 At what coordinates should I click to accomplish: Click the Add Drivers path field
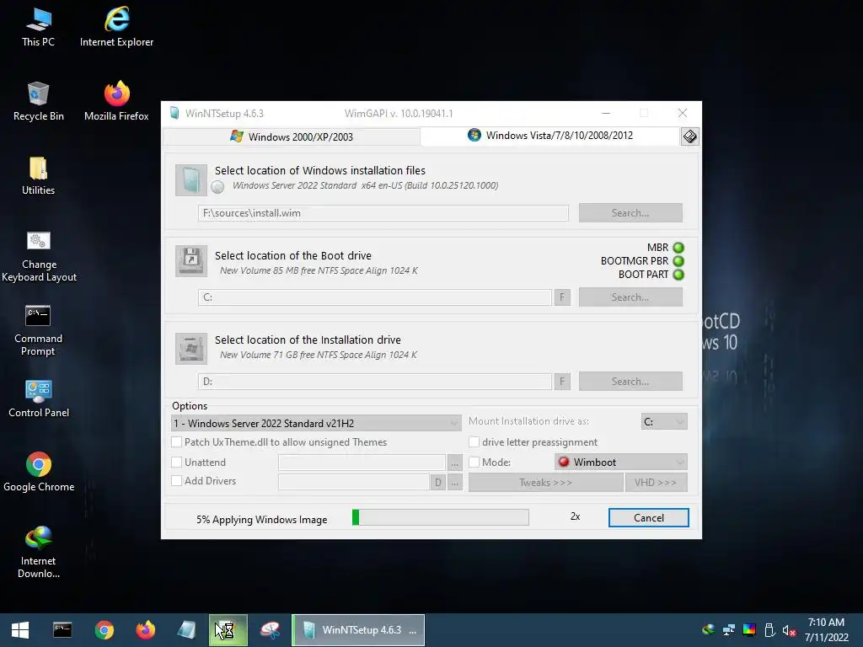354,482
